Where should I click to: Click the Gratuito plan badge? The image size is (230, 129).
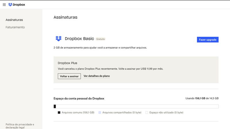point(101,39)
